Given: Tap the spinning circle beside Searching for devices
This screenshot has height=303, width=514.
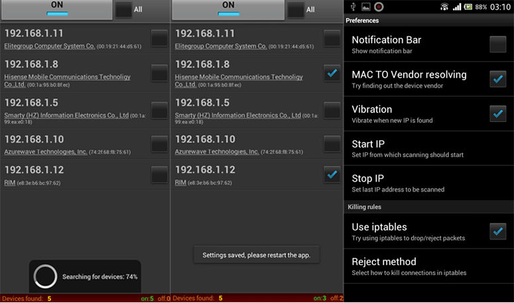Looking at the screenshot, I should pyautogui.click(x=46, y=276).
